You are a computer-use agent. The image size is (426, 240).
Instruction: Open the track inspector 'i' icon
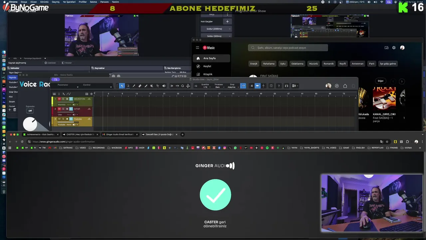(59, 94)
